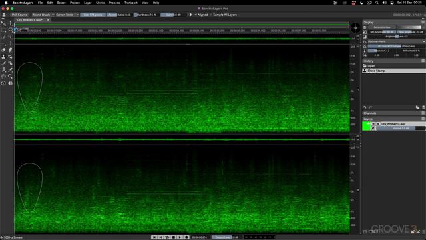Click the transport time position field
426x240 pixels.
[200, 237]
